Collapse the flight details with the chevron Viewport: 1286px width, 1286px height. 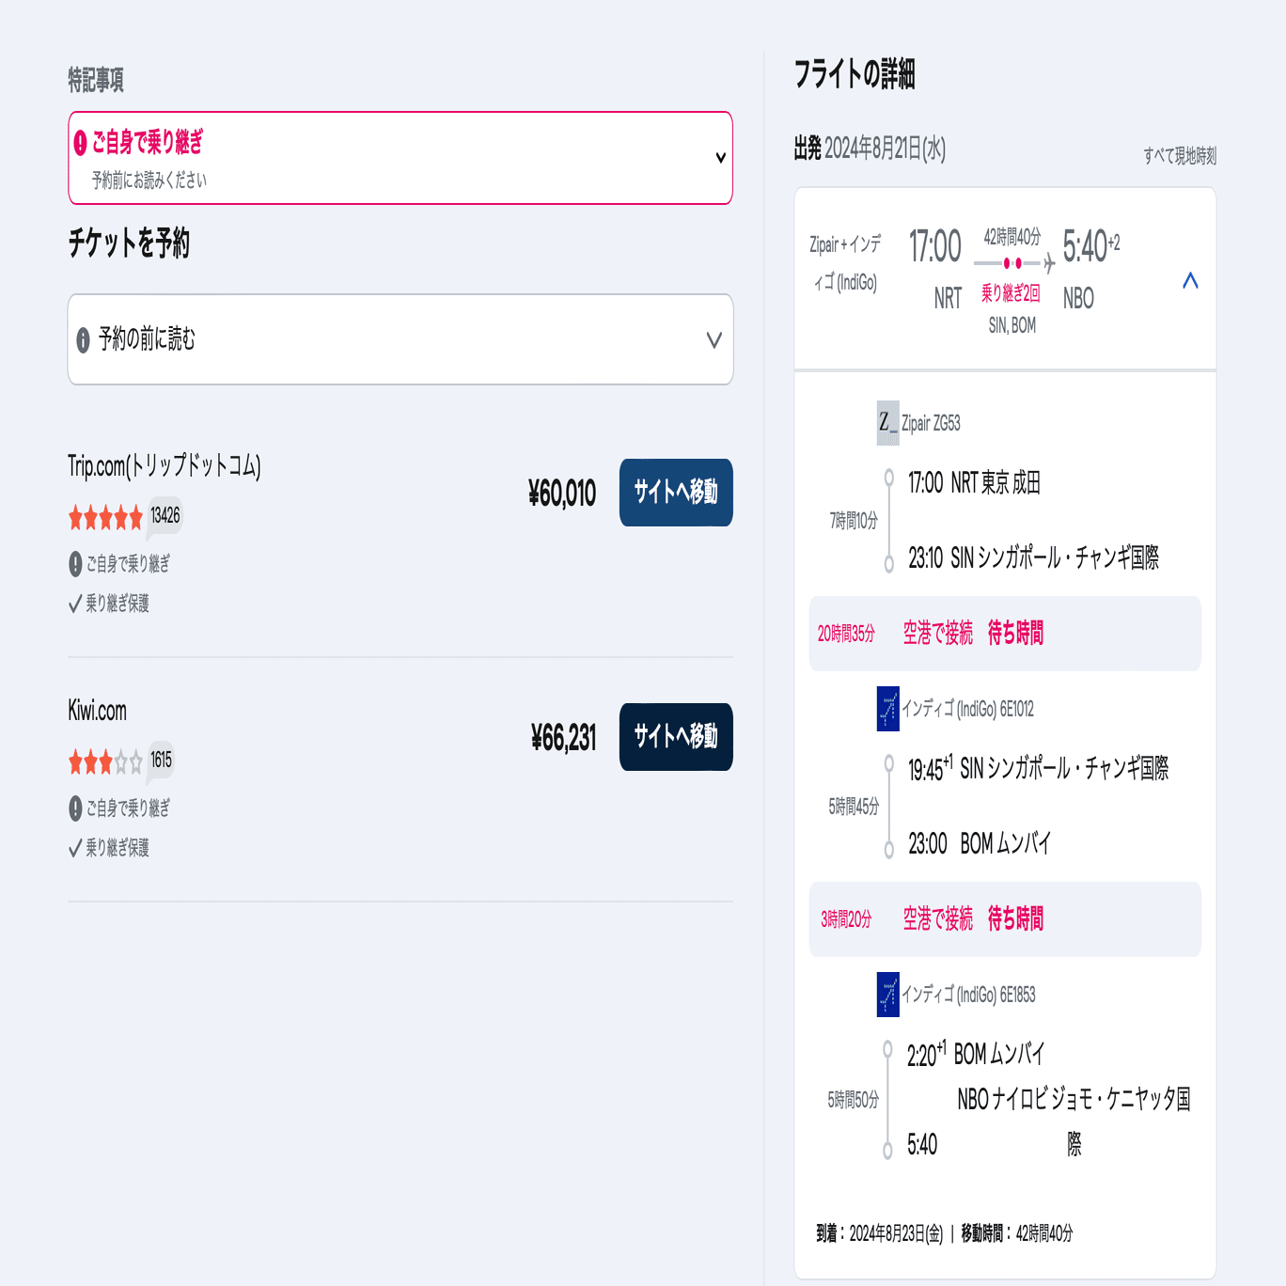(1190, 280)
